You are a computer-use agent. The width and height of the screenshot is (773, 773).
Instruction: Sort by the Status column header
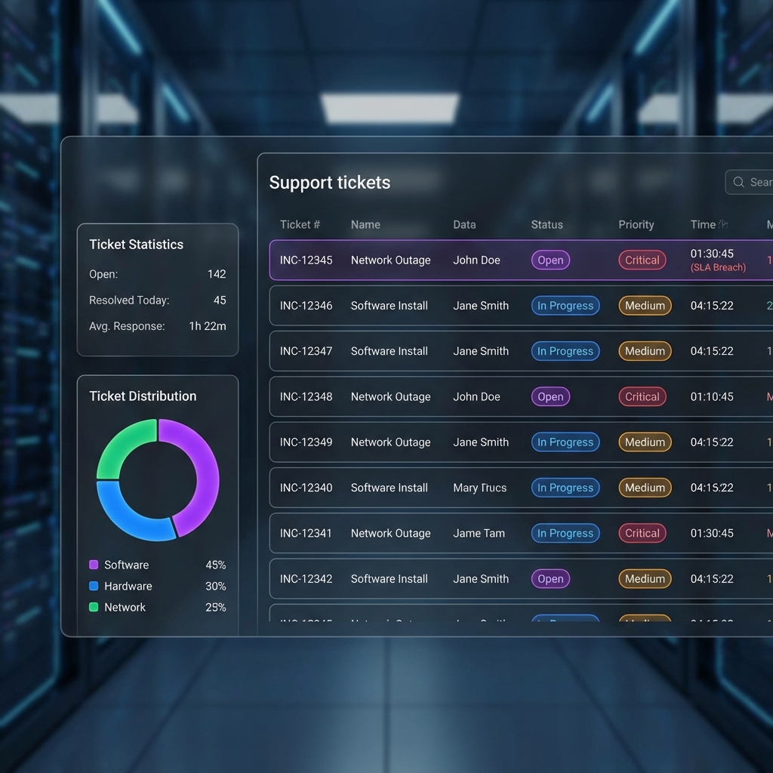(x=547, y=224)
